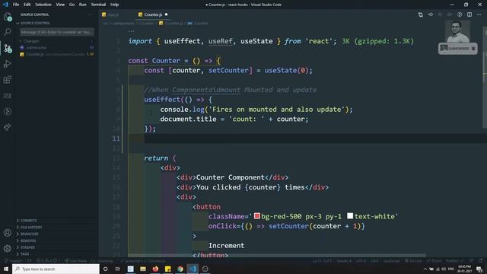Open the editor More Actions ellipsis

click(x=479, y=14)
